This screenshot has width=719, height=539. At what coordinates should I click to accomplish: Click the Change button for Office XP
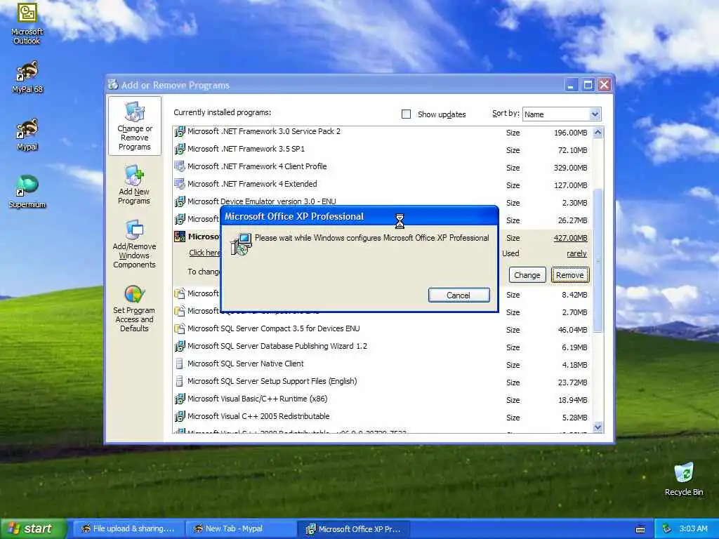pyautogui.click(x=527, y=275)
